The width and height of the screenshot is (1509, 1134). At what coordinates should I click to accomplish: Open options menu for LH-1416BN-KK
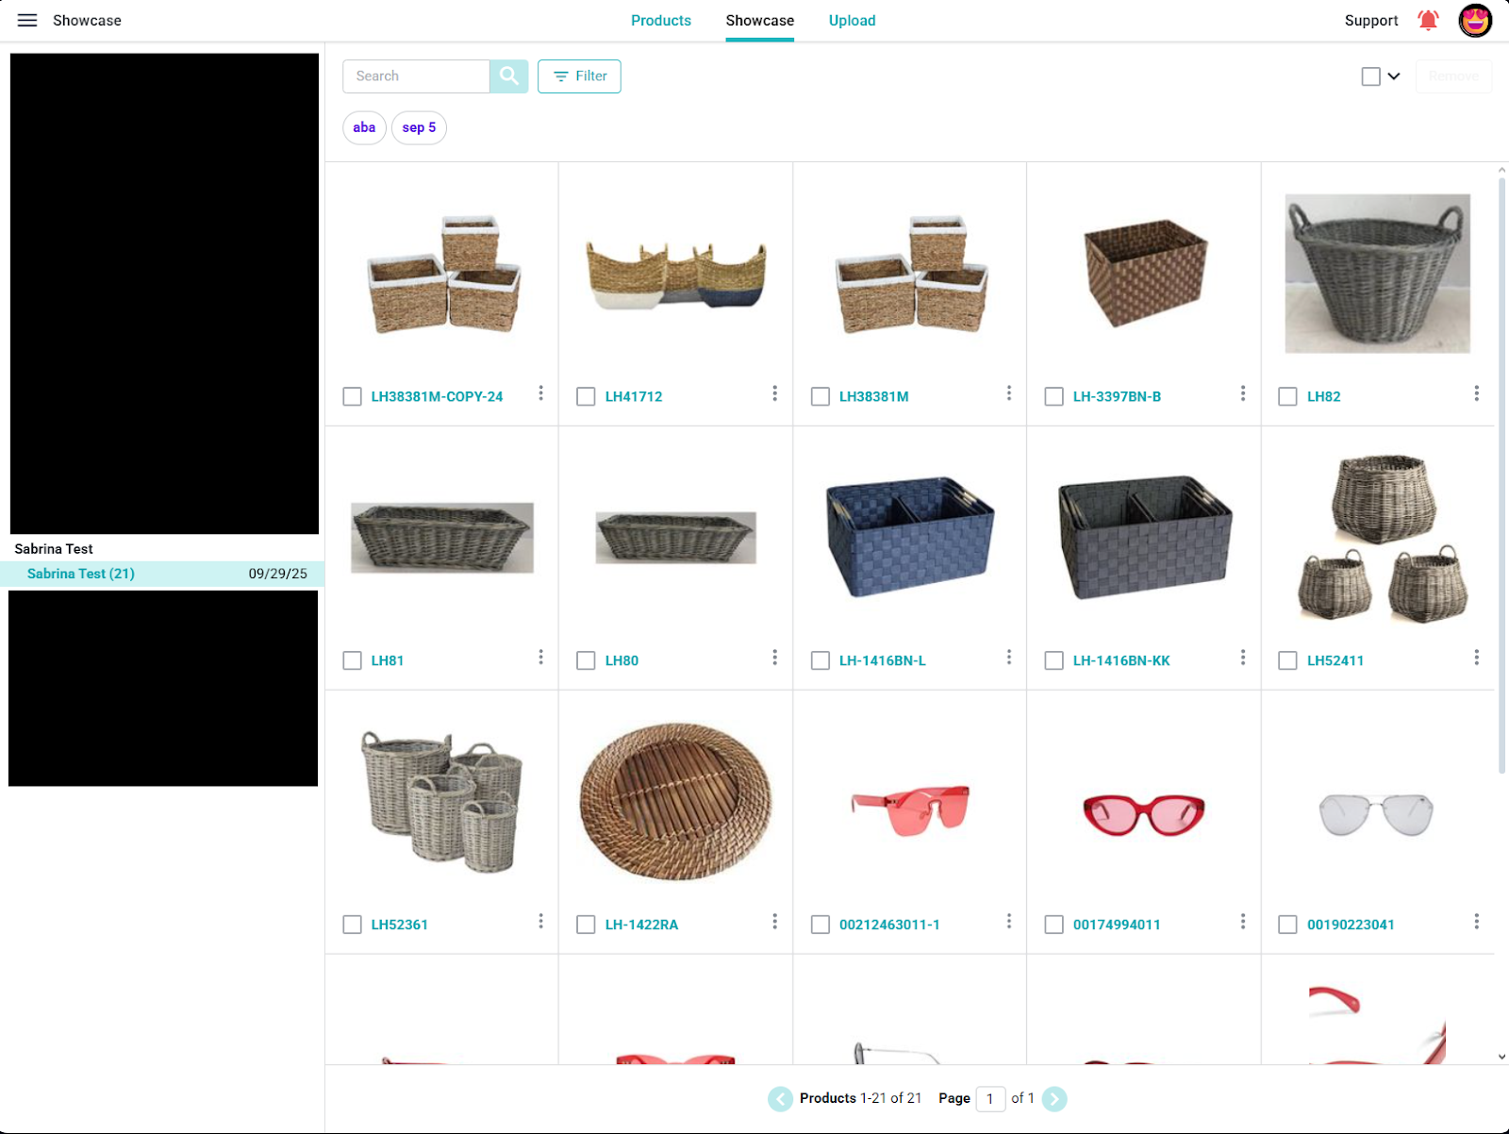pos(1242,658)
